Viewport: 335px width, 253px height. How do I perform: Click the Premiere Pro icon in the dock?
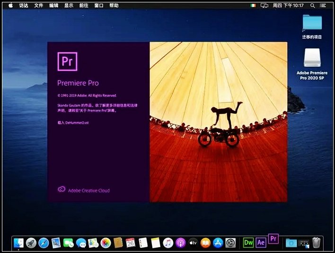pos(273,239)
